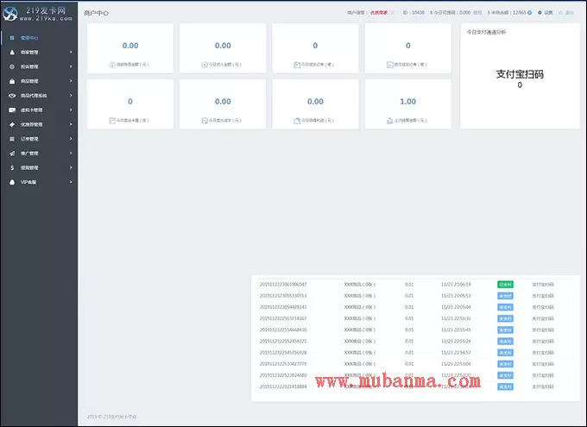Expand the 投诉管理 submenu chevron
Image resolution: width=587 pixels, height=427 pixels.
point(71,66)
